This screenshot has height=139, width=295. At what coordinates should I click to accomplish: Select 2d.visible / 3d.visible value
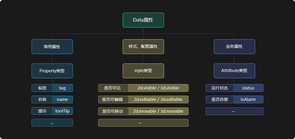point(158,88)
